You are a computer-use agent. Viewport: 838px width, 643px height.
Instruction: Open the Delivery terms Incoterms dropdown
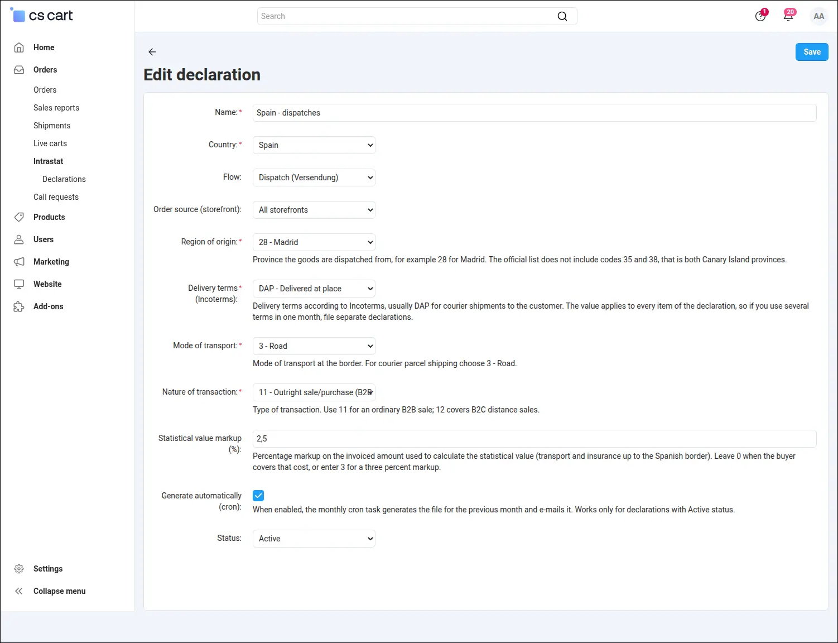(314, 289)
